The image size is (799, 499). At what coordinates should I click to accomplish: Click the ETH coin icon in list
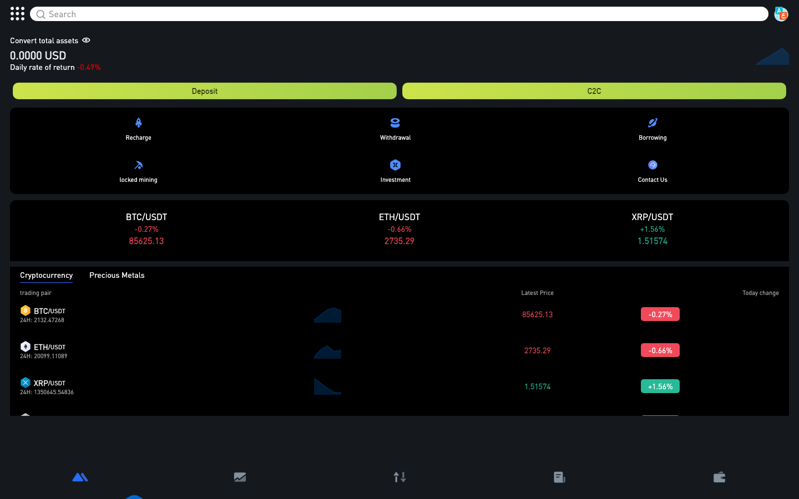tap(26, 347)
